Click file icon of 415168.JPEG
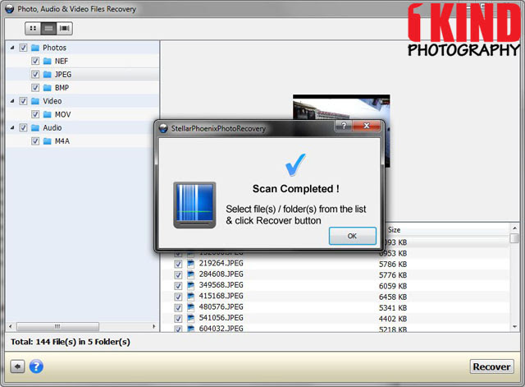The height and width of the screenshot is (387, 525). tap(190, 297)
